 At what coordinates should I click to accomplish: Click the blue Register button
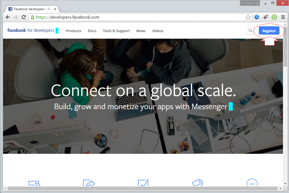(x=269, y=31)
